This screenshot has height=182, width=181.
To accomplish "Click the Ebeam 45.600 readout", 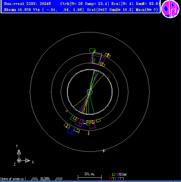I will coord(18,10).
